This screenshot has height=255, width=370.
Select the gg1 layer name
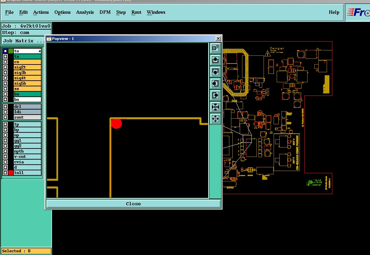coord(28,140)
